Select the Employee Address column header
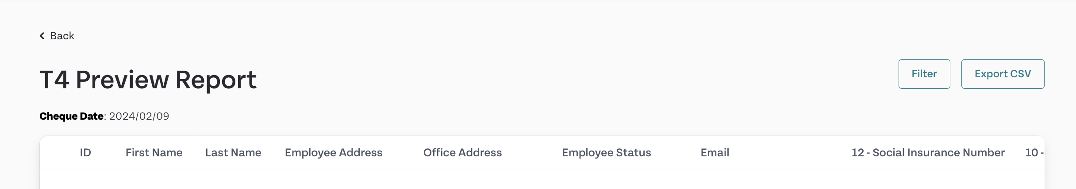Viewport: 1076px width, 189px height. [334, 153]
